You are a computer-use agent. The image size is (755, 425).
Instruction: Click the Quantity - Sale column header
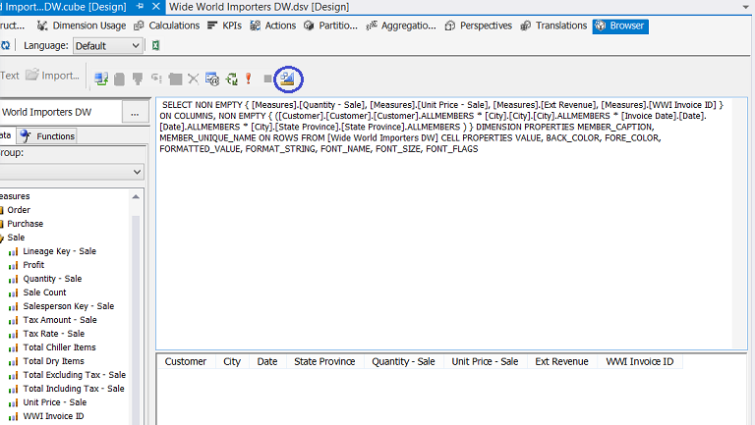pos(403,361)
